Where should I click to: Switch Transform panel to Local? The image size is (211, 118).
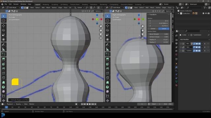(x=164, y=29)
